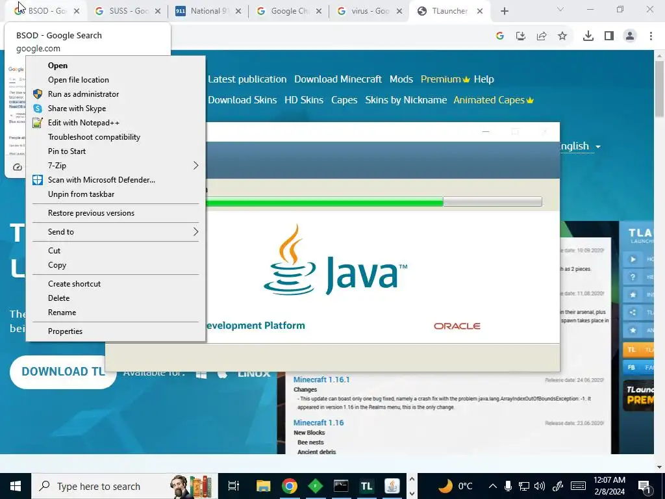Open Chrome three-dot menu
The image size is (665, 499).
click(x=651, y=36)
